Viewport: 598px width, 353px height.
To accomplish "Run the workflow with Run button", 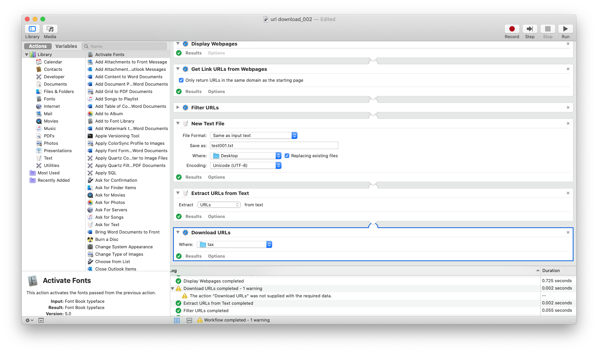I will [565, 29].
